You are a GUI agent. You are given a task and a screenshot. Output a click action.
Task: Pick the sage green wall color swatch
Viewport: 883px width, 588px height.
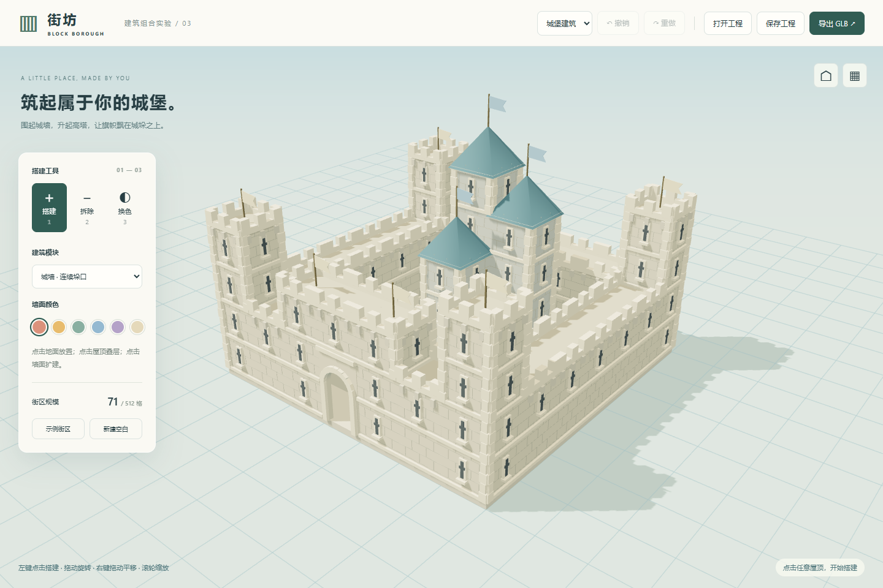[x=78, y=327]
